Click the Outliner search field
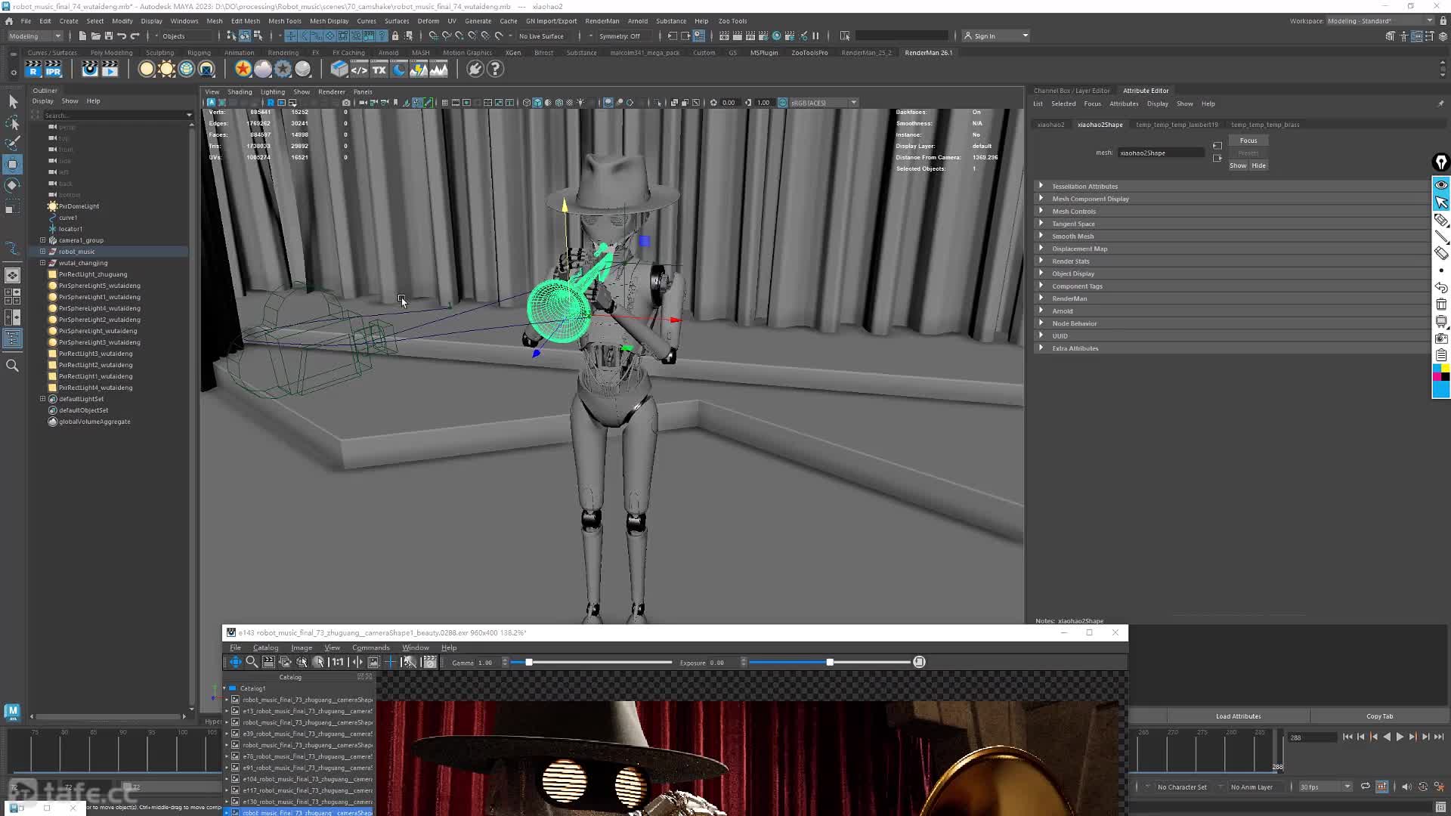 [113, 116]
